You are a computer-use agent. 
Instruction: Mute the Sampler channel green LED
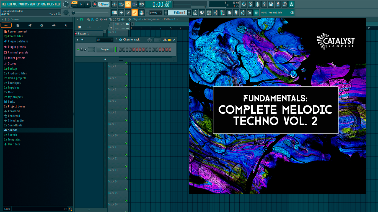78,49
